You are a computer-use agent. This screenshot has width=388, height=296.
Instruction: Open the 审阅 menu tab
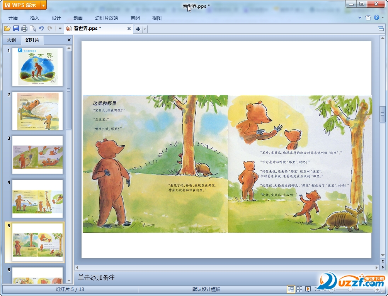tap(135, 18)
